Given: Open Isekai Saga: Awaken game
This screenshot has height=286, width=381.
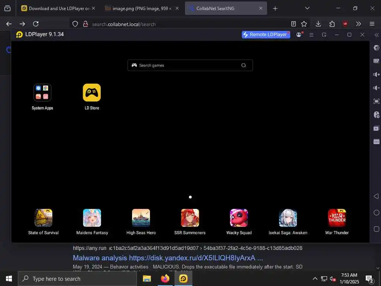Looking at the screenshot, I should tap(288, 218).
